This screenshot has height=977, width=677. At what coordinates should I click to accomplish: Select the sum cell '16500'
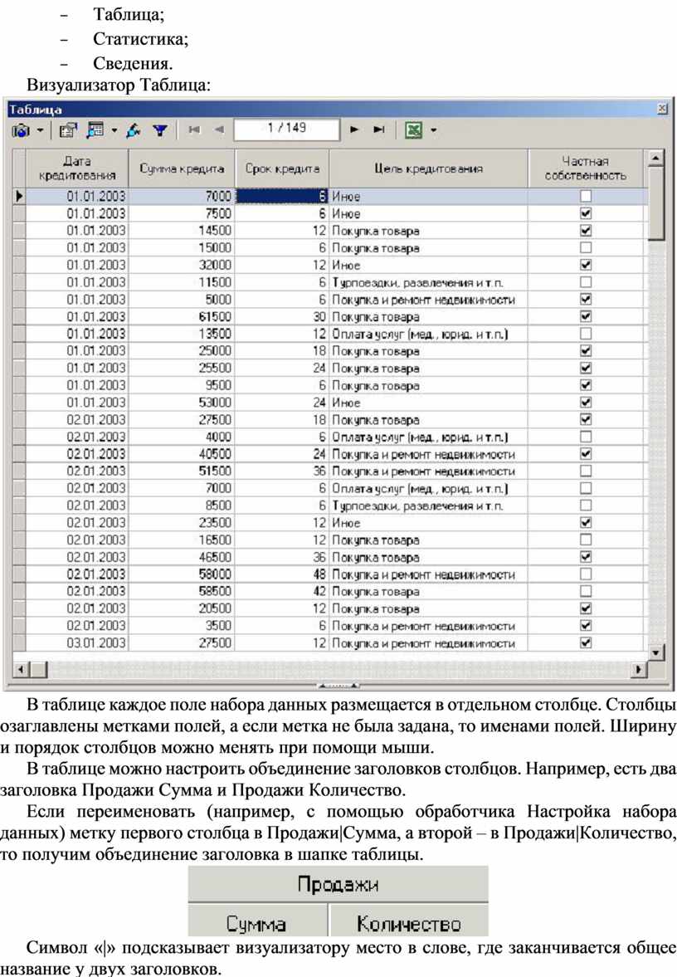pos(182,540)
